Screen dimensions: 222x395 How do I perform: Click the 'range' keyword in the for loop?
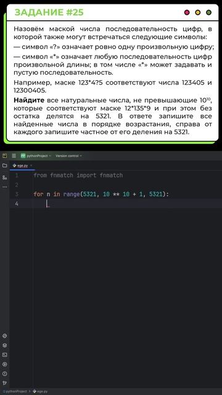[72, 194]
